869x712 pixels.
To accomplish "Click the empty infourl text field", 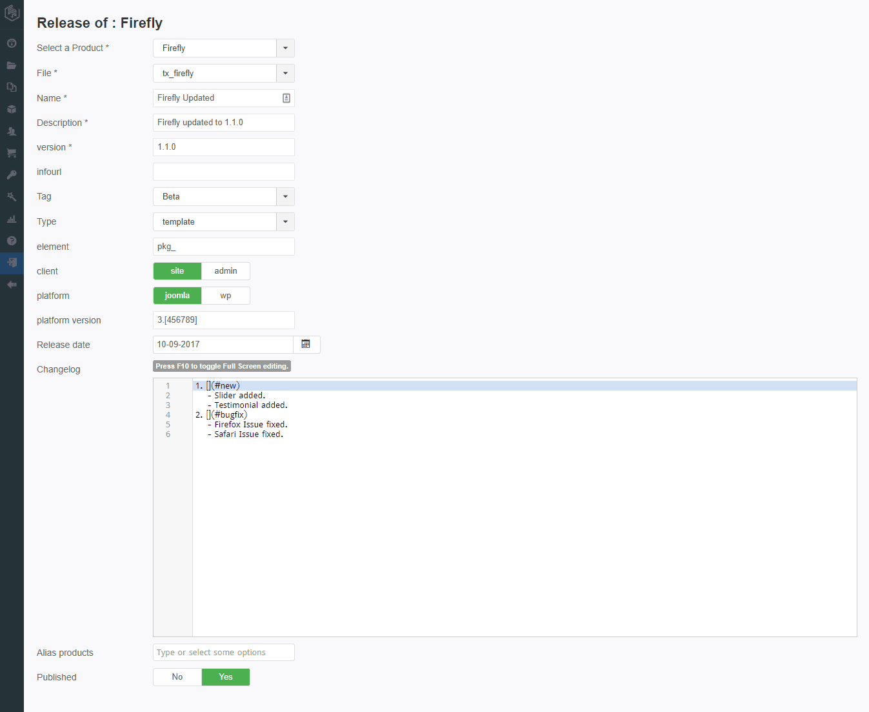I will (223, 172).
